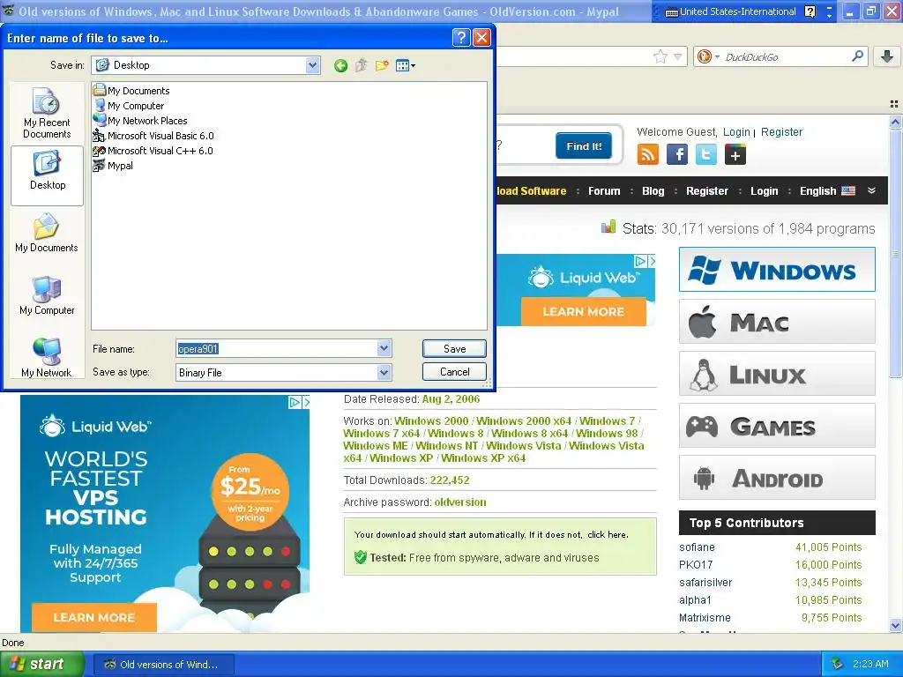Select the Mac category button

point(777,322)
